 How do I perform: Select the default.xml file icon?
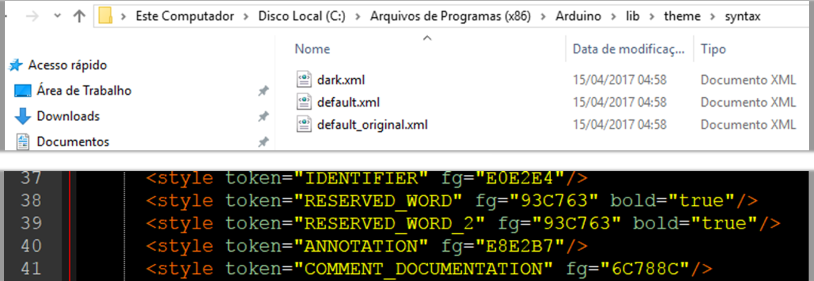tap(304, 102)
